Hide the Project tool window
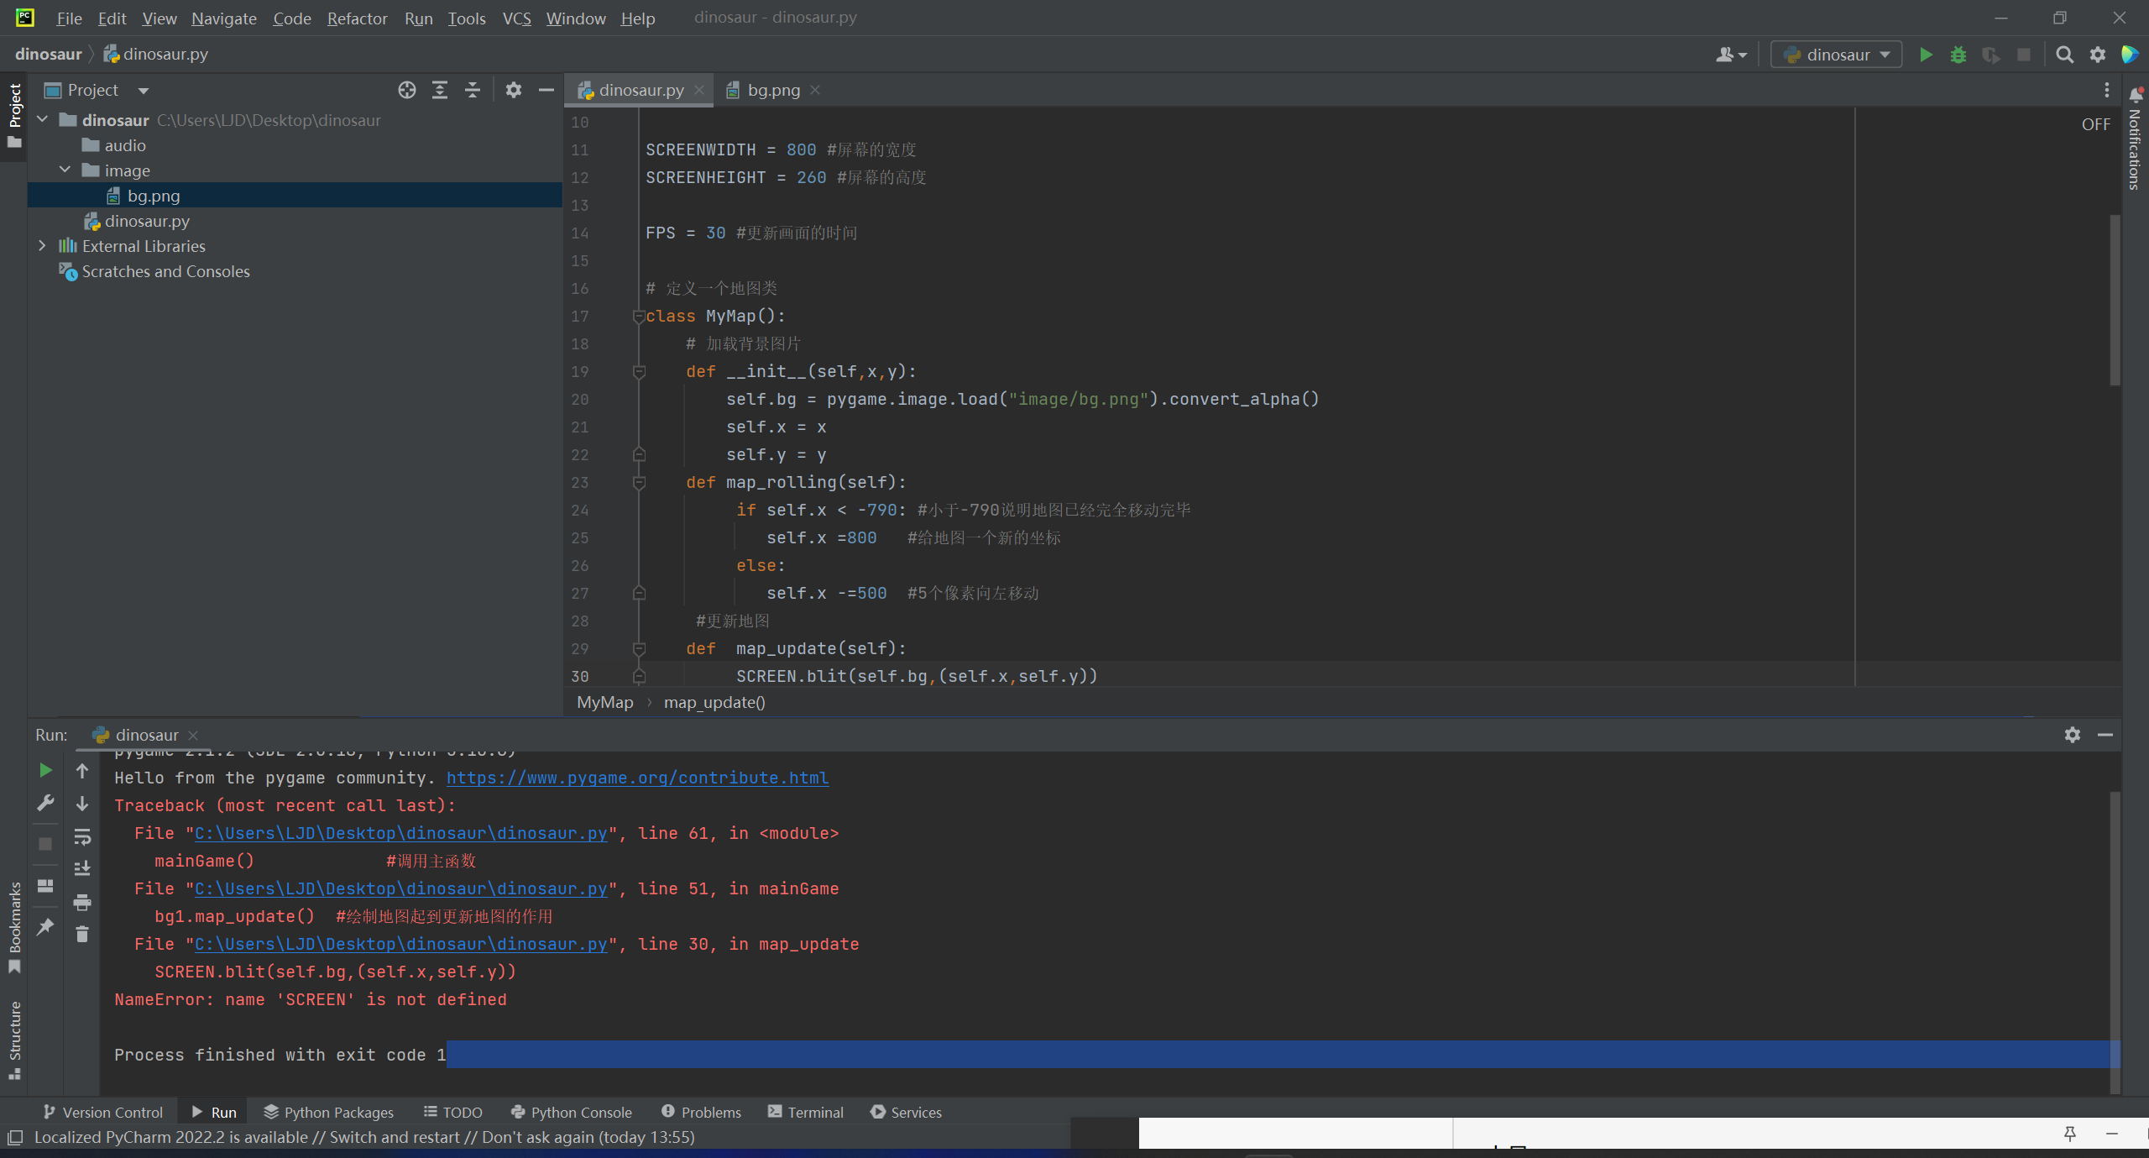The width and height of the screenshot is (2149, 1158). (x=546, y=90)
